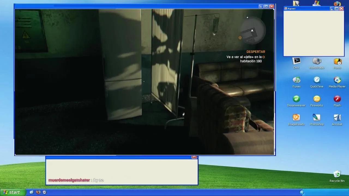Viewport: 349px width, 196px height.
Task: Click the username muerdemeelgatohater in chat
Action: point(69,180)
